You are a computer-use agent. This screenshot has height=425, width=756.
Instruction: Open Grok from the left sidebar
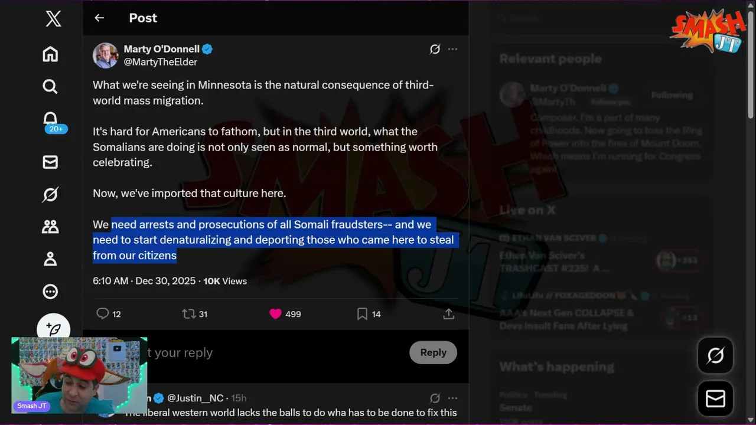pos(50,194)
